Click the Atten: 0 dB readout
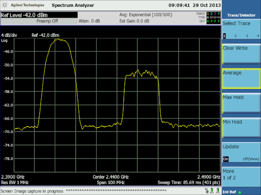Screen dimensions: 261x195 pyautogui.click(x=89, y=21)
